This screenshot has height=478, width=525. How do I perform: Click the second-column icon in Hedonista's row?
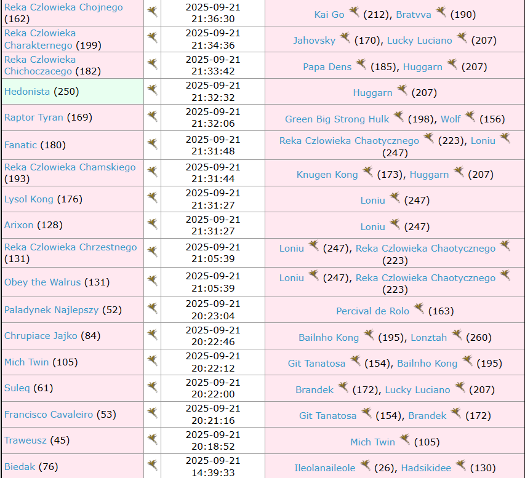152,90
